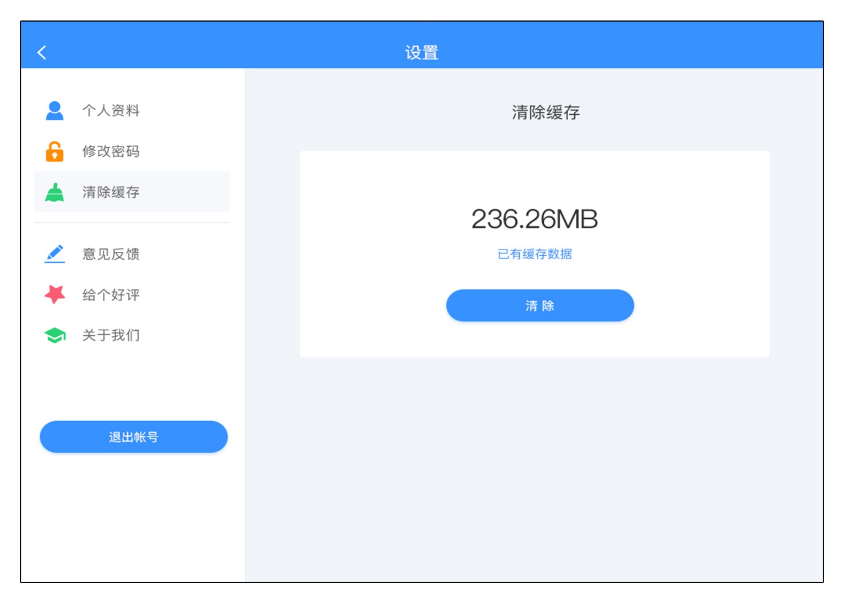Open 个人资料 menu item
Screen dimensions: 844x603
click(x=132, y=110)
